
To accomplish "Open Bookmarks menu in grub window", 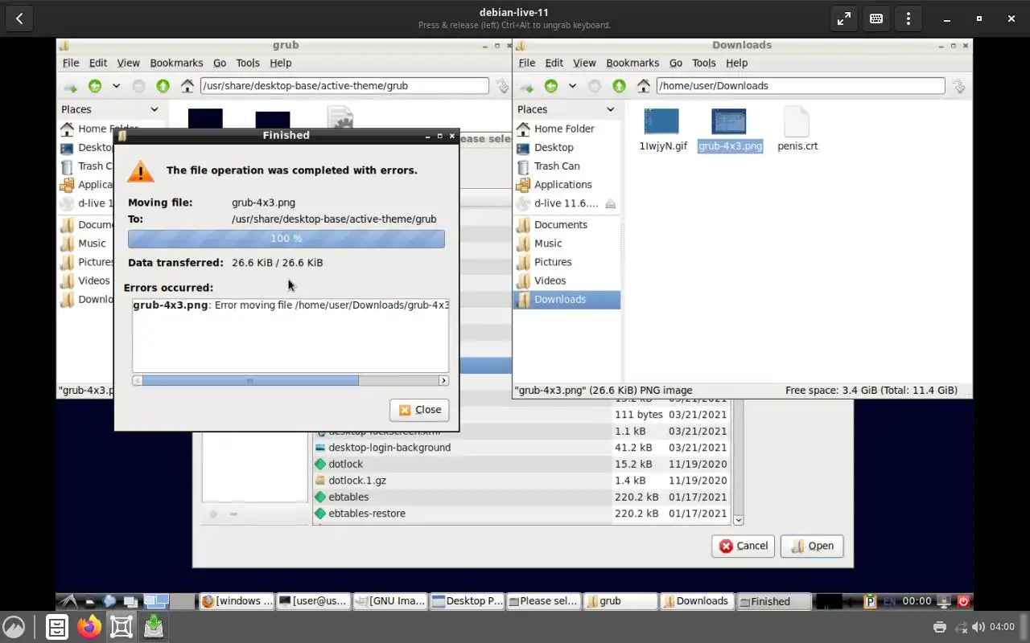I will pyautogui.click(x=176, y=63).
